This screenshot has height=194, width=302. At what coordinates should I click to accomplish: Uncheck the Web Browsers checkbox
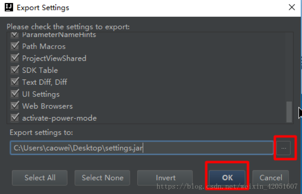point(15,106)
